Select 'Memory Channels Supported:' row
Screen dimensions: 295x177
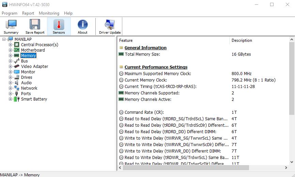152,93
